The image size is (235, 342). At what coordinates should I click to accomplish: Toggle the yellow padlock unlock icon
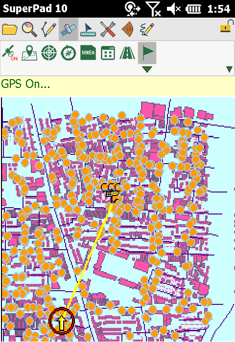coord(227,26)
